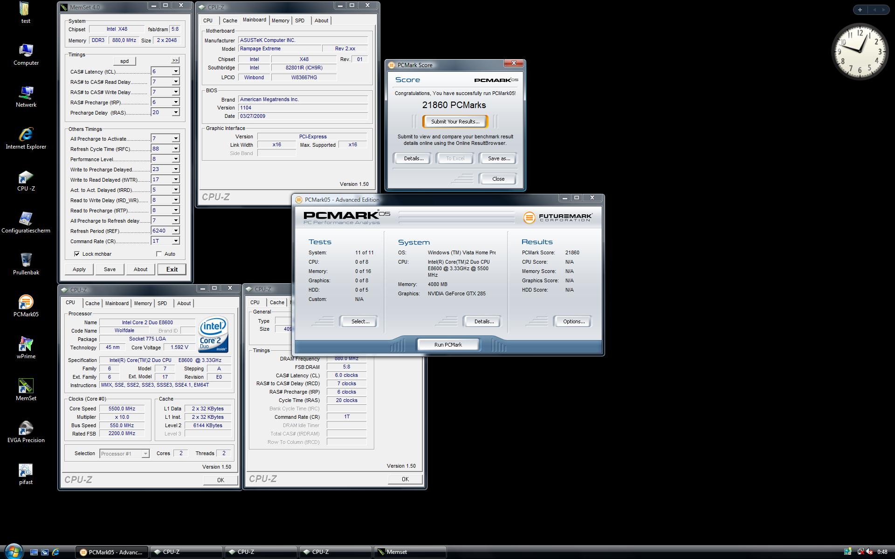Click Select button under Tests
The width and height of the screenshot is (895, 559).
(x=360, y=321)
